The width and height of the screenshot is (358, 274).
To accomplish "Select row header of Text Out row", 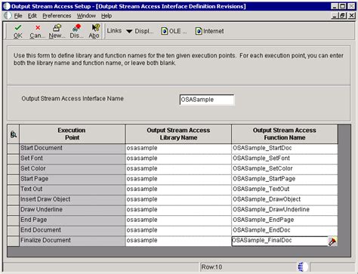I will pos(13,189).
